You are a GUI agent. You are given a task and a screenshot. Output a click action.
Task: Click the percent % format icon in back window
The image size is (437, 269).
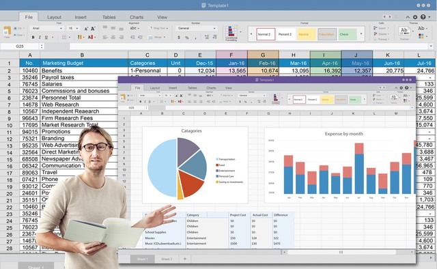[187, 37]
